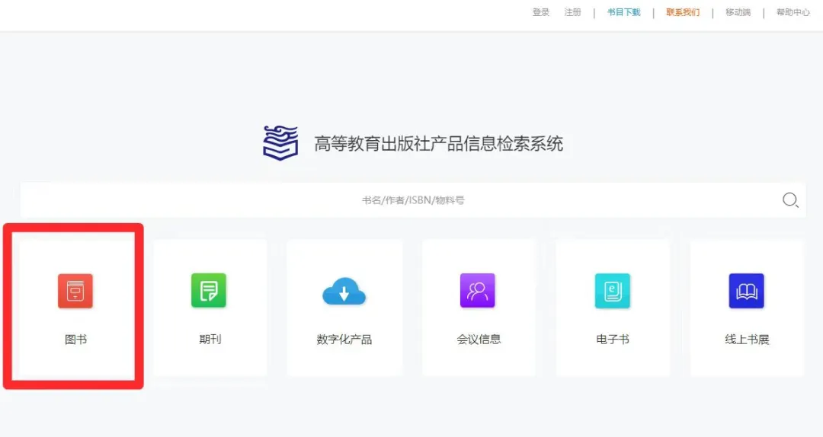Image resolution: width=823 pixels, height=437 pixels.
Task: Click the 数字化产品 label text
Action: coord(344,340)
